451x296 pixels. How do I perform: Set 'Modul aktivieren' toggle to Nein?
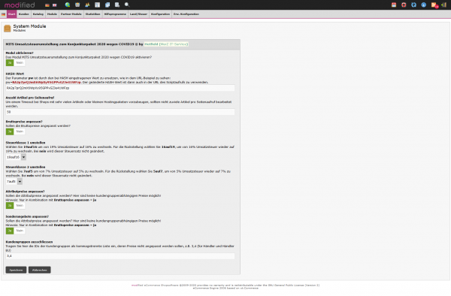point(20,62)
